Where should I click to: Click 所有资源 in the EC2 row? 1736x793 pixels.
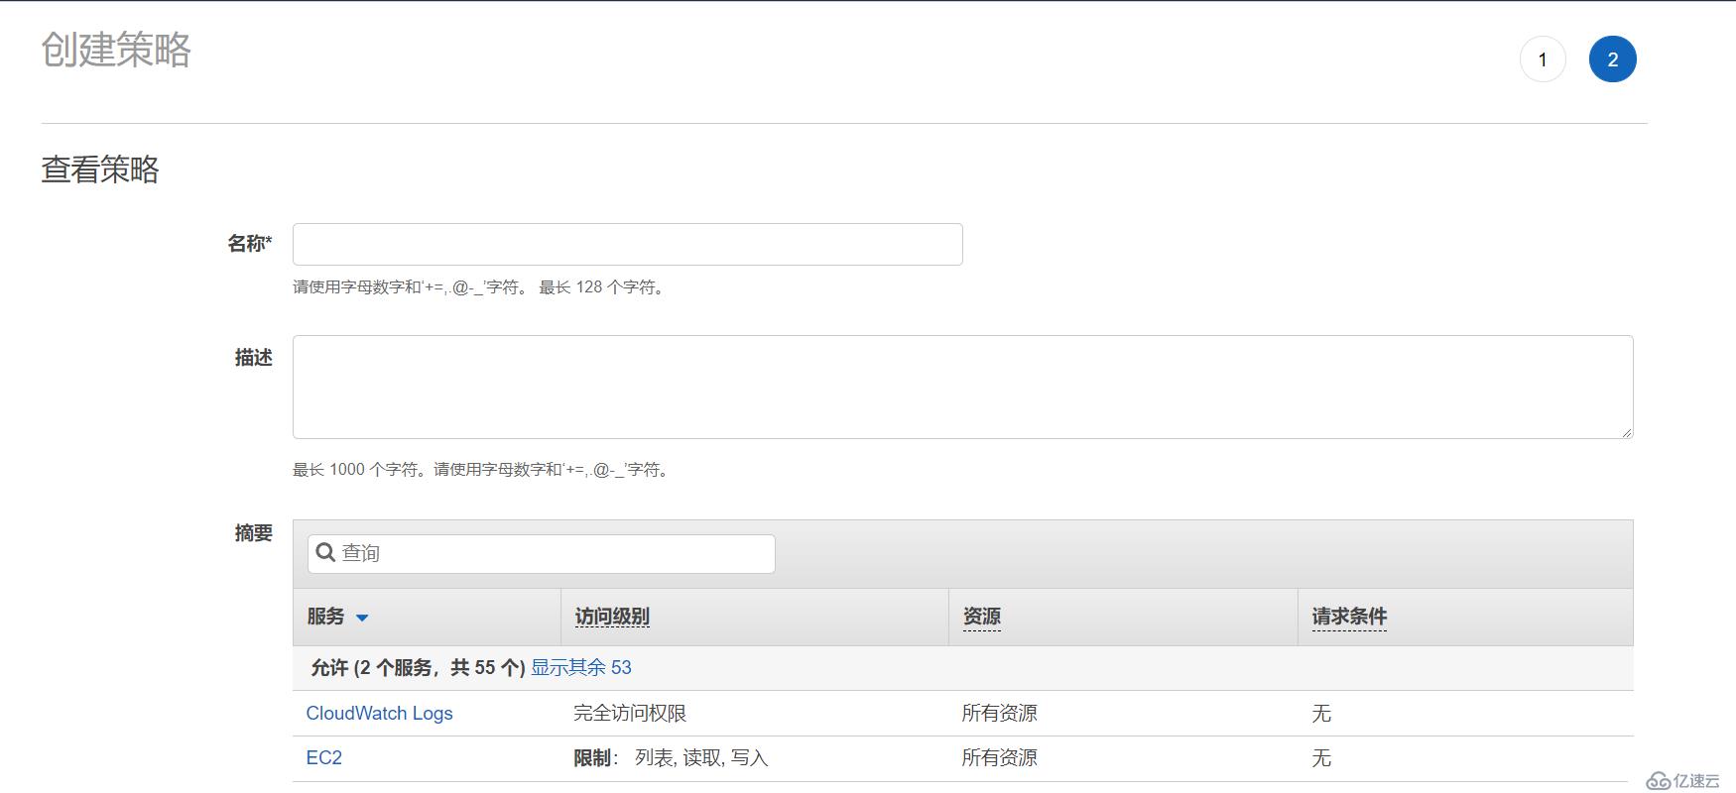pyautogui.click(x=1000, y=757)
